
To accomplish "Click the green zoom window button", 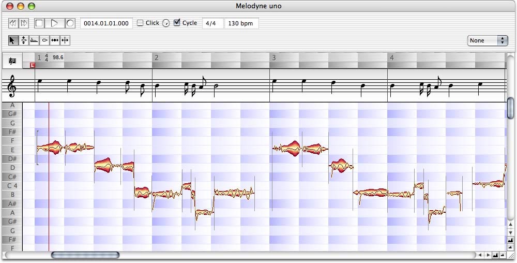I will 32,6.
